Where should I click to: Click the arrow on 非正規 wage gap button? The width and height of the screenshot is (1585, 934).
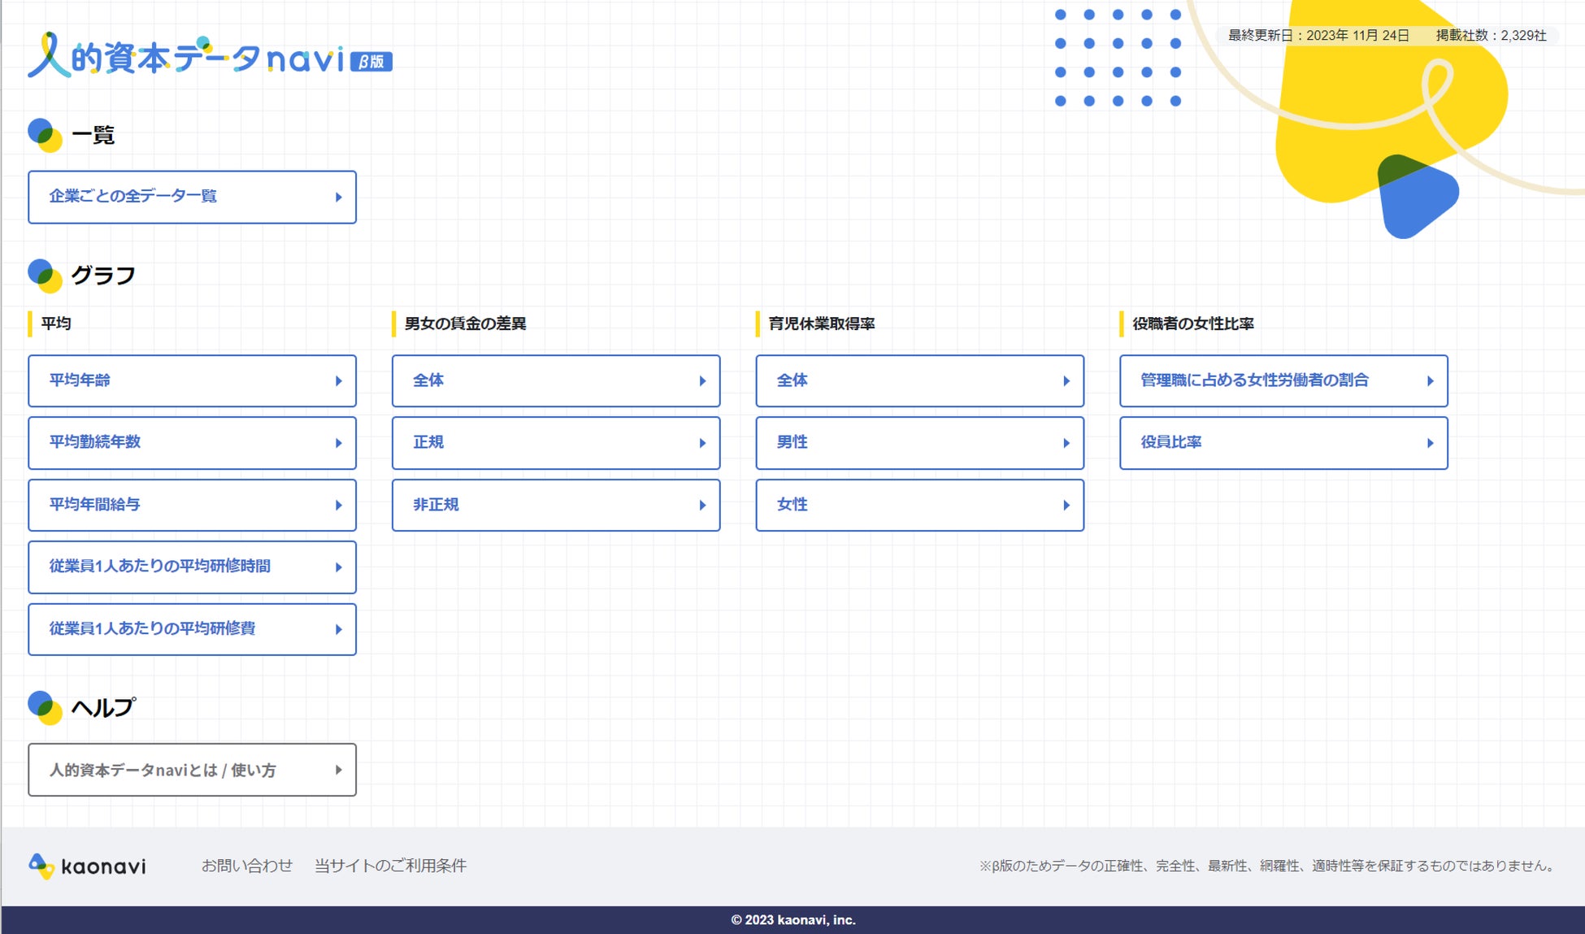(x=702, y=505)
